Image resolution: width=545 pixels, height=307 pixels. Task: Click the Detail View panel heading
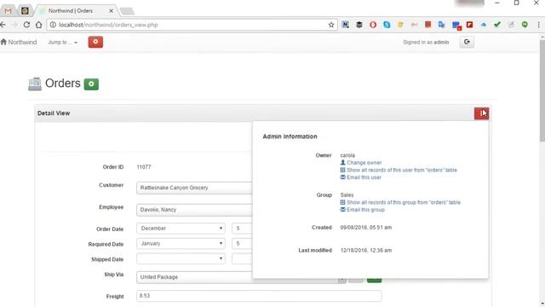coord(54,113)
